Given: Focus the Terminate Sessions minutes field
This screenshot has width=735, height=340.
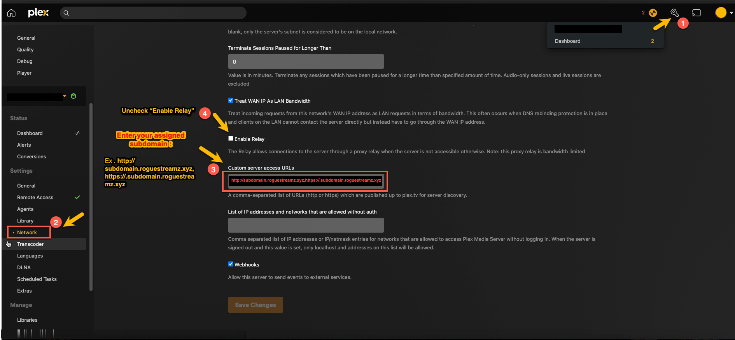Looking at the screenshot, I should (306, 61).
